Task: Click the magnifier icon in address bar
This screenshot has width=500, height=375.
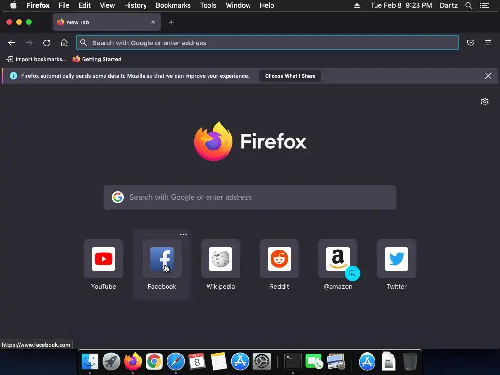Action: coord(83,42)
